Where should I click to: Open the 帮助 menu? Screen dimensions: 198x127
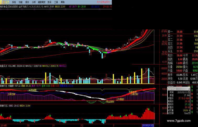tap(63, 2)
